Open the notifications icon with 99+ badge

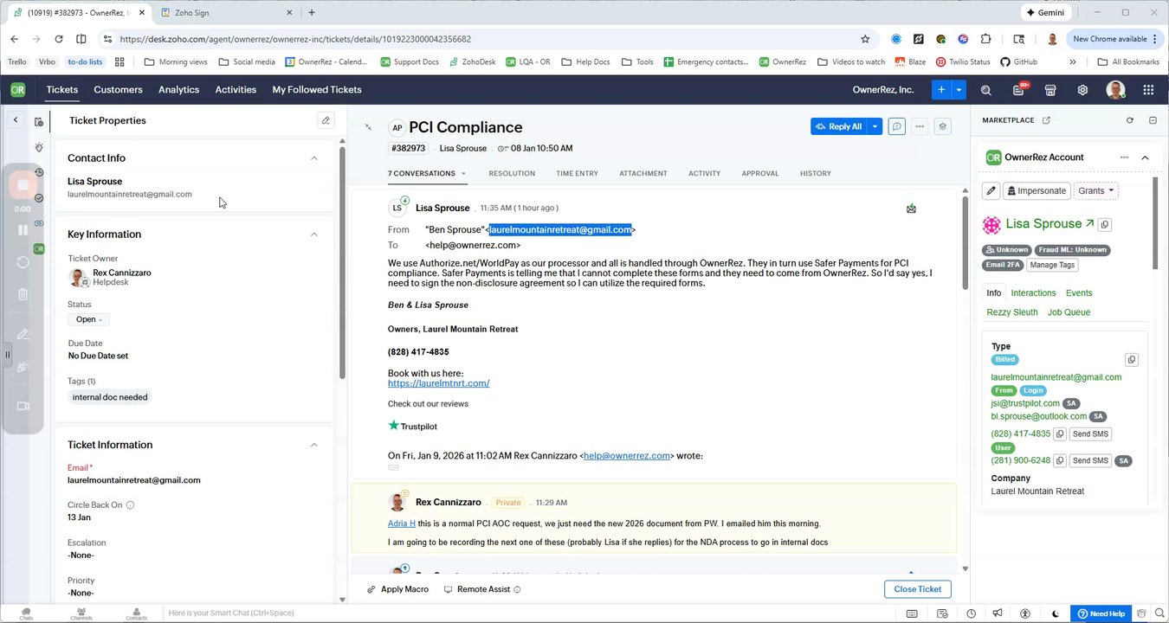tap(1019, 90)
